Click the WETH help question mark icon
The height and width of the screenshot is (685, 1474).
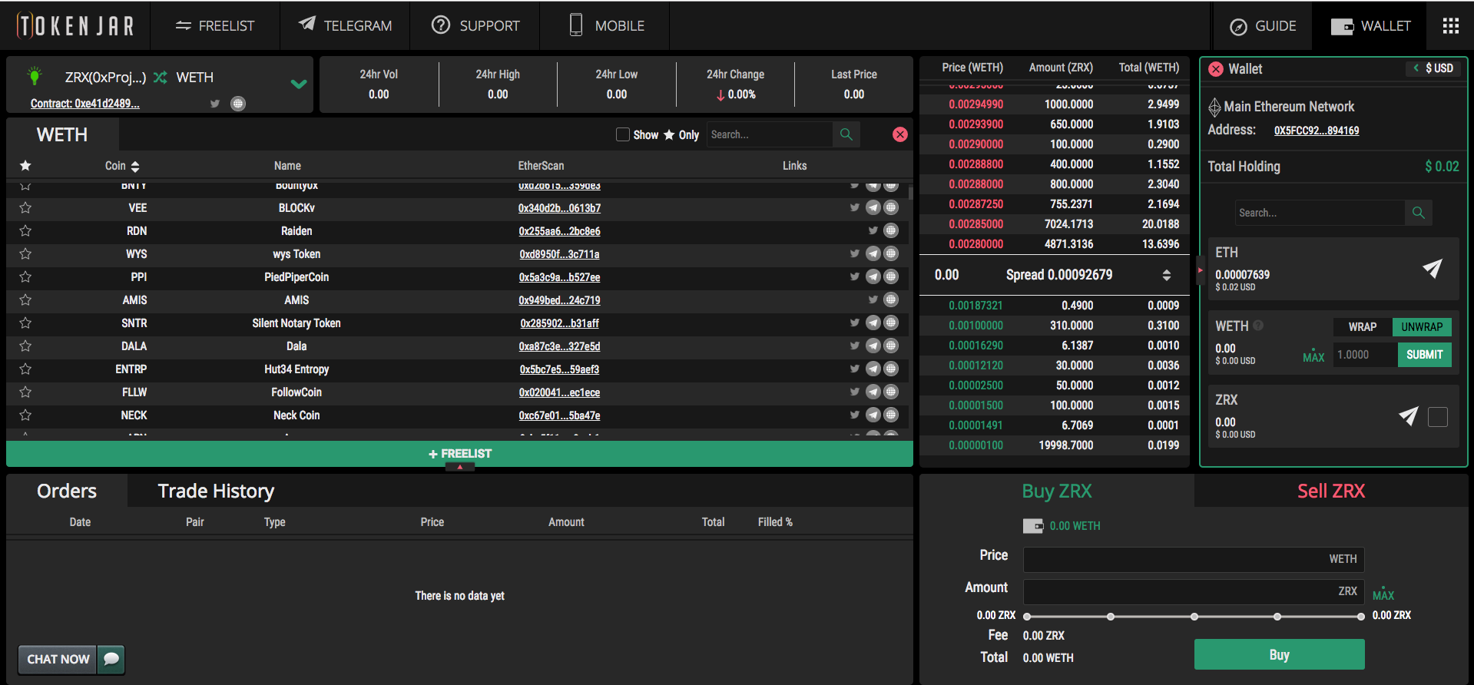pyautogui.click(x=1258, y=326)
